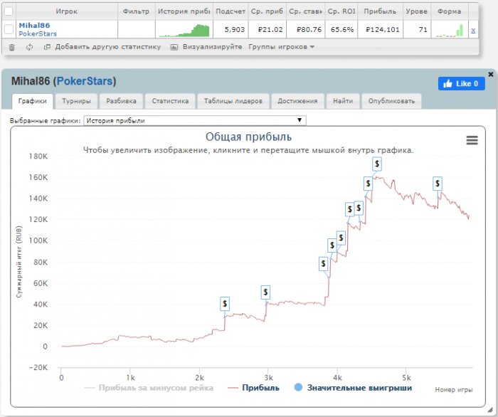Click the Визуализируйте button
Viewport: 498px width, 417px height.
tap(206, 47)
